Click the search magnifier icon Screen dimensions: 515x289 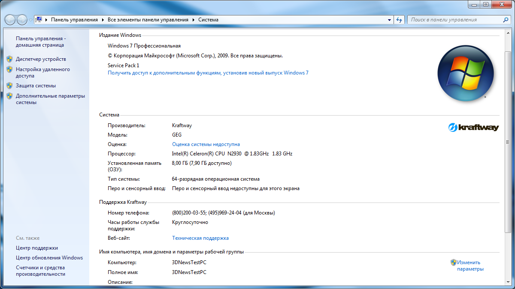pyautogui.click(x=506, y=20)
